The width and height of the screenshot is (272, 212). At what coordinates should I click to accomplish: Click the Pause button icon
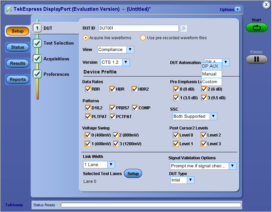(x=257, y=59)
